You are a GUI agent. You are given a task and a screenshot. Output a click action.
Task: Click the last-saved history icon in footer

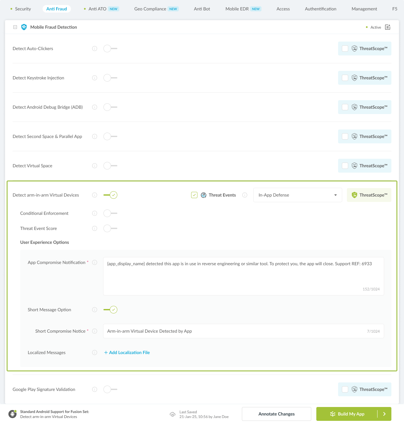pyautogui.click(x=173, y=414)
